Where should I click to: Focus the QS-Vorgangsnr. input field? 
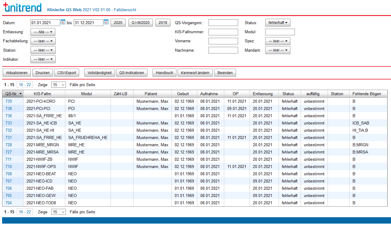pos(223,23)
